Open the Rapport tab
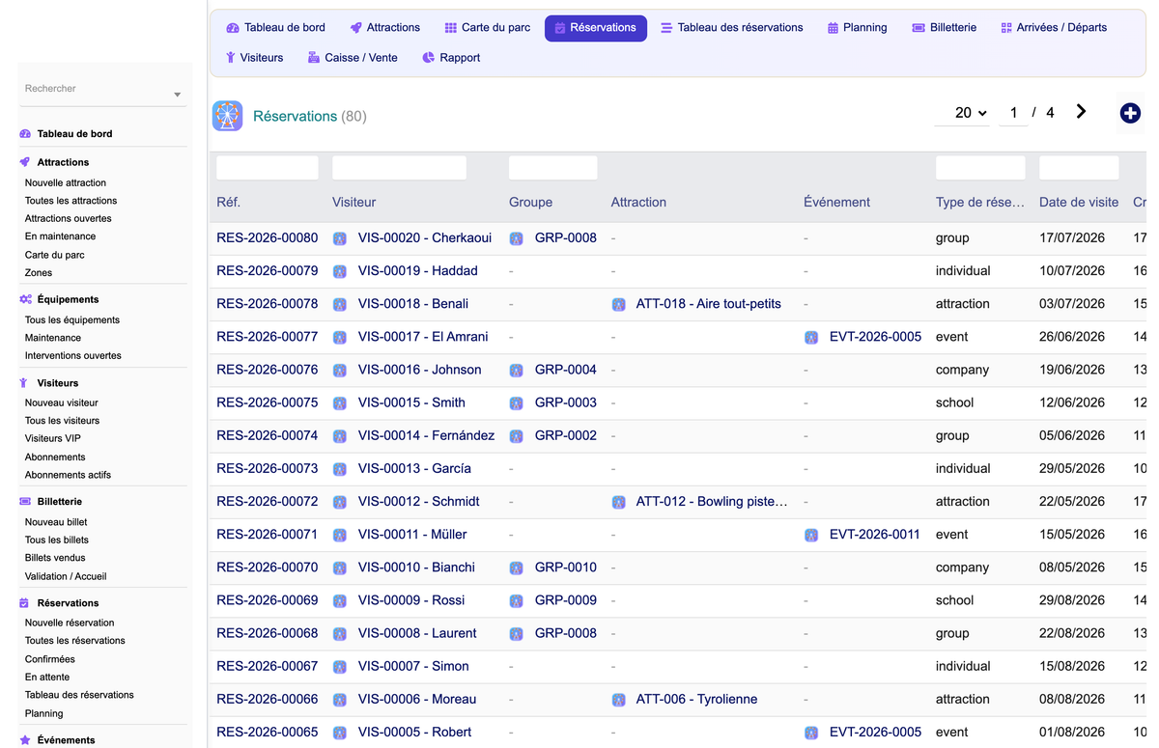This screenshot has height=748, width=1159. [x=451, y=58]
